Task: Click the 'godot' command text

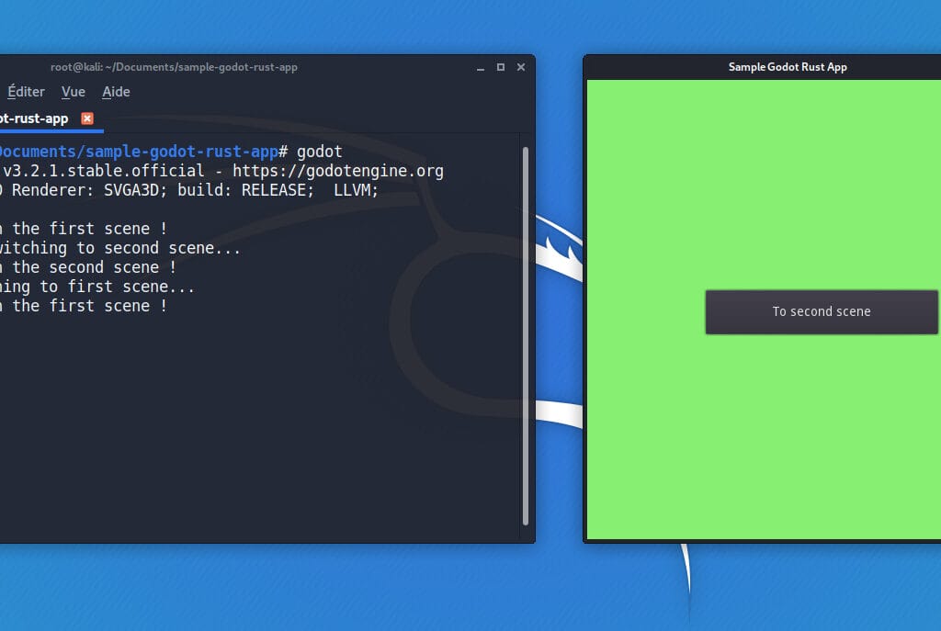Action: (319, 152)
